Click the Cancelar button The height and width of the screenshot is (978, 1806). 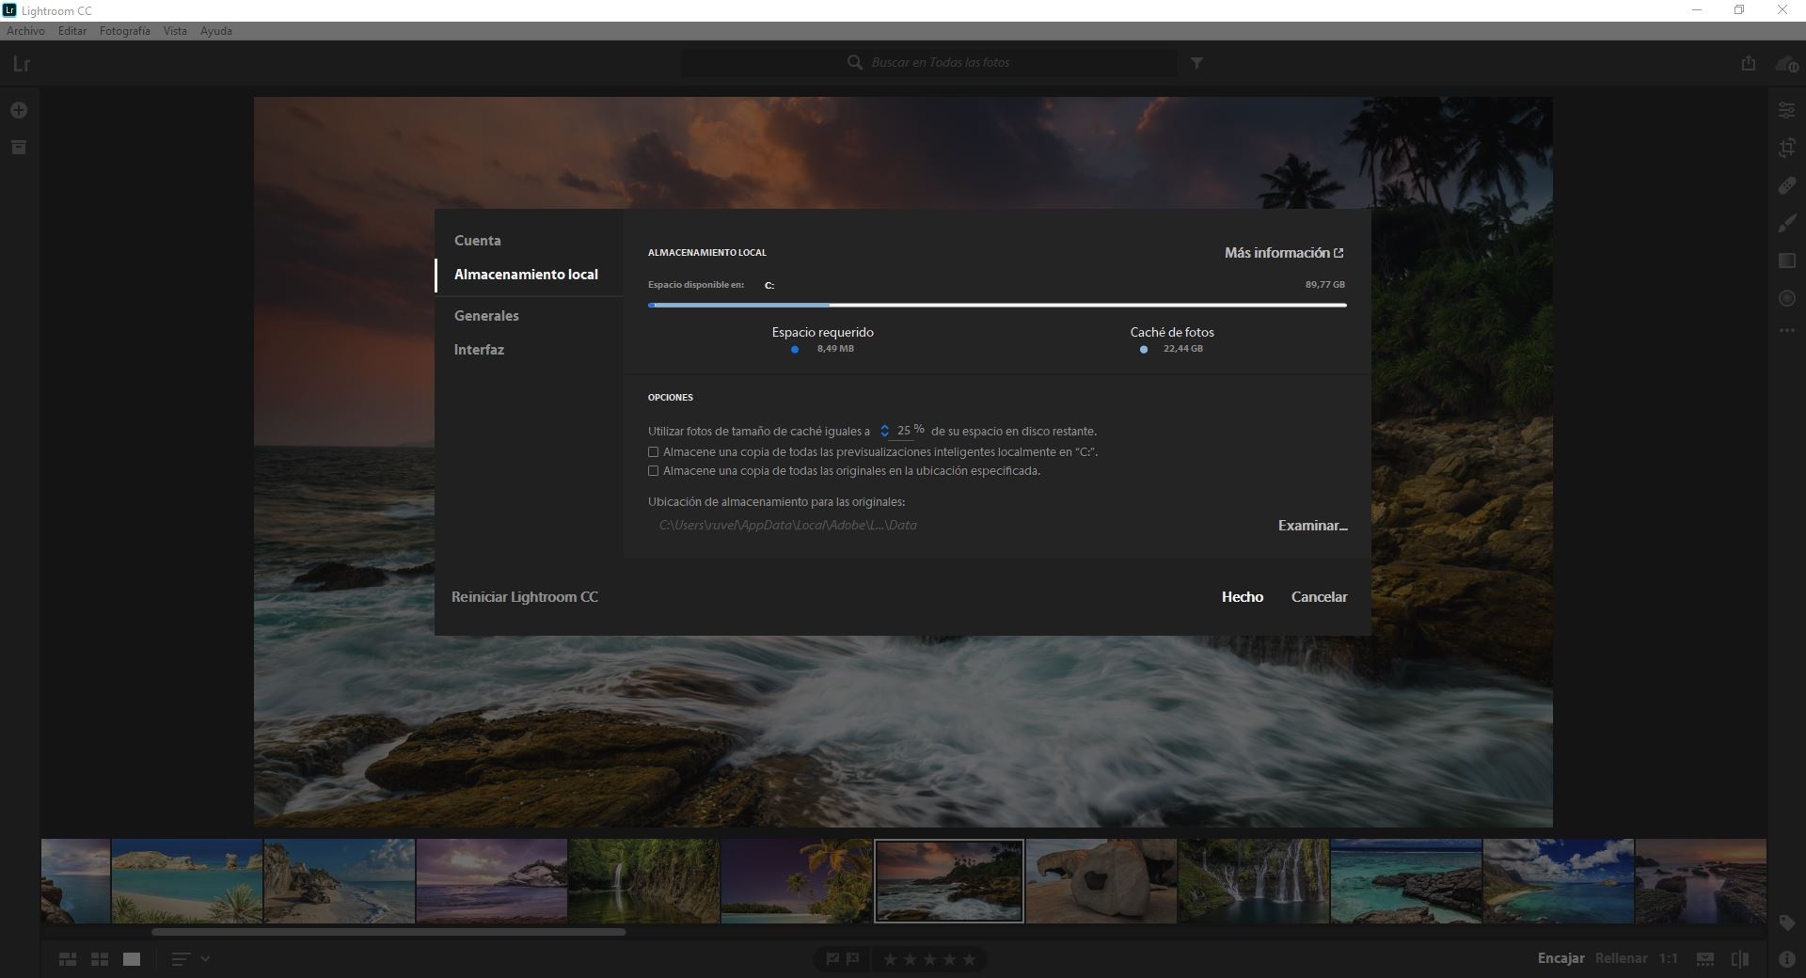pos(1319,597)
